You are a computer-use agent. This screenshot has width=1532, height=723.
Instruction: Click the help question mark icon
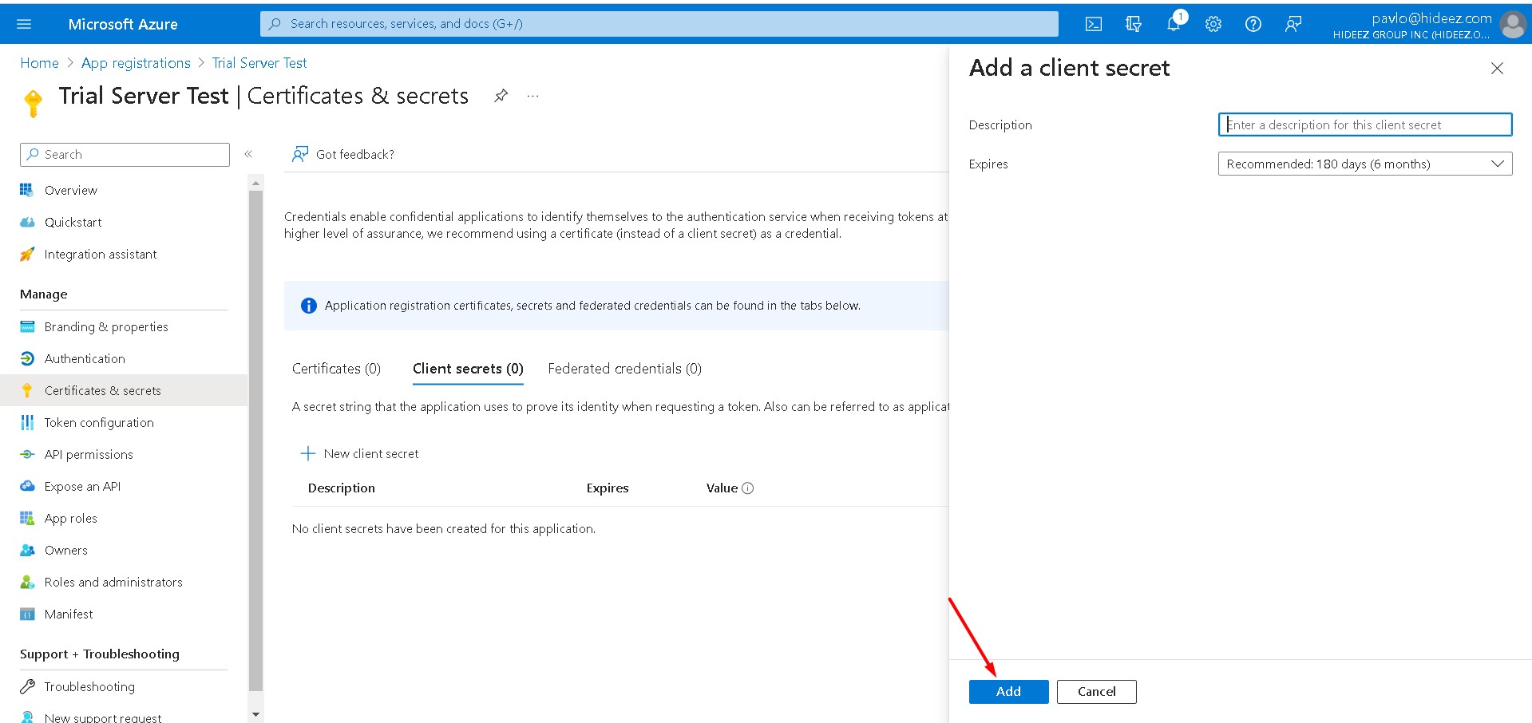coord(1253,24)
